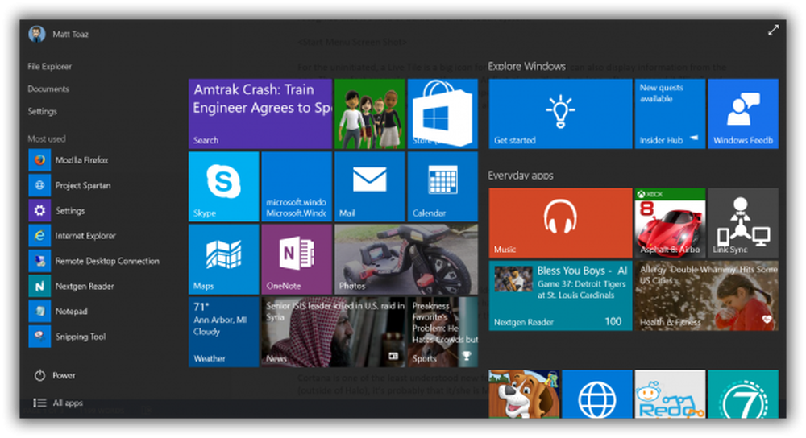Open Documents link
Viewport: 806px width, 438px height.
coord(48,89)
